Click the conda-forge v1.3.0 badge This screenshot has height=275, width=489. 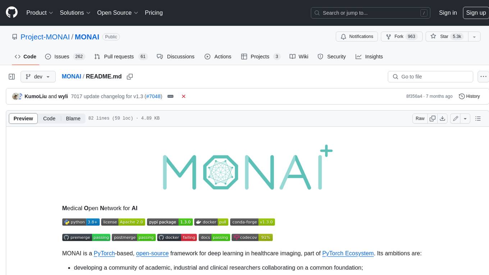pos(252,222)
